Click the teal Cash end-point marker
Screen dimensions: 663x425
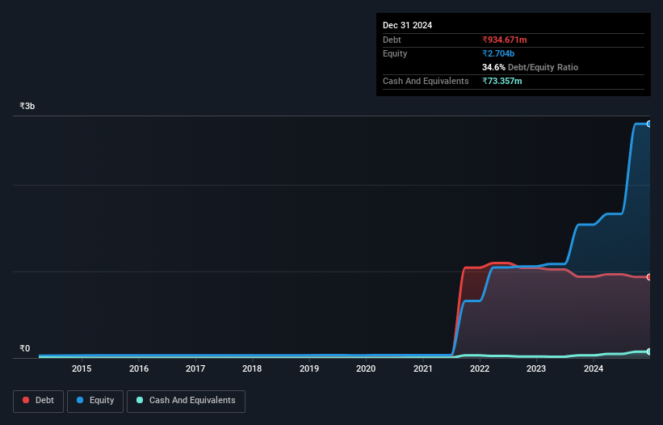649,351
